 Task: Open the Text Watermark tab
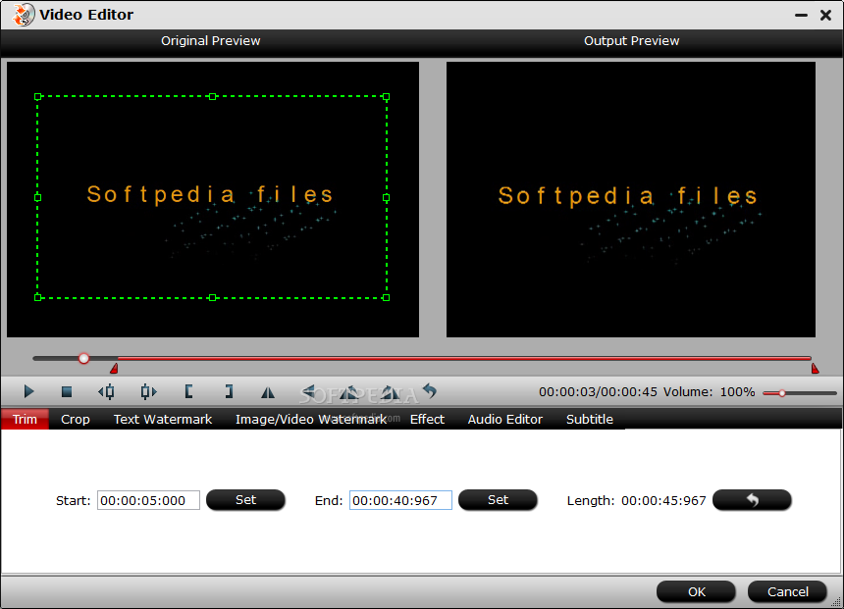pos(163,419)
